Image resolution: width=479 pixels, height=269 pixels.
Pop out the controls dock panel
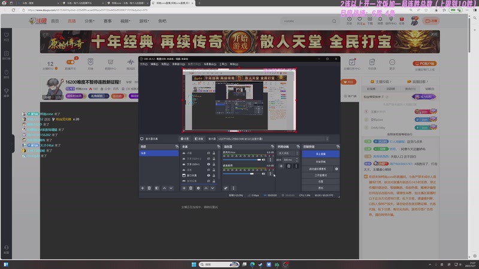(x=338, y=146)
